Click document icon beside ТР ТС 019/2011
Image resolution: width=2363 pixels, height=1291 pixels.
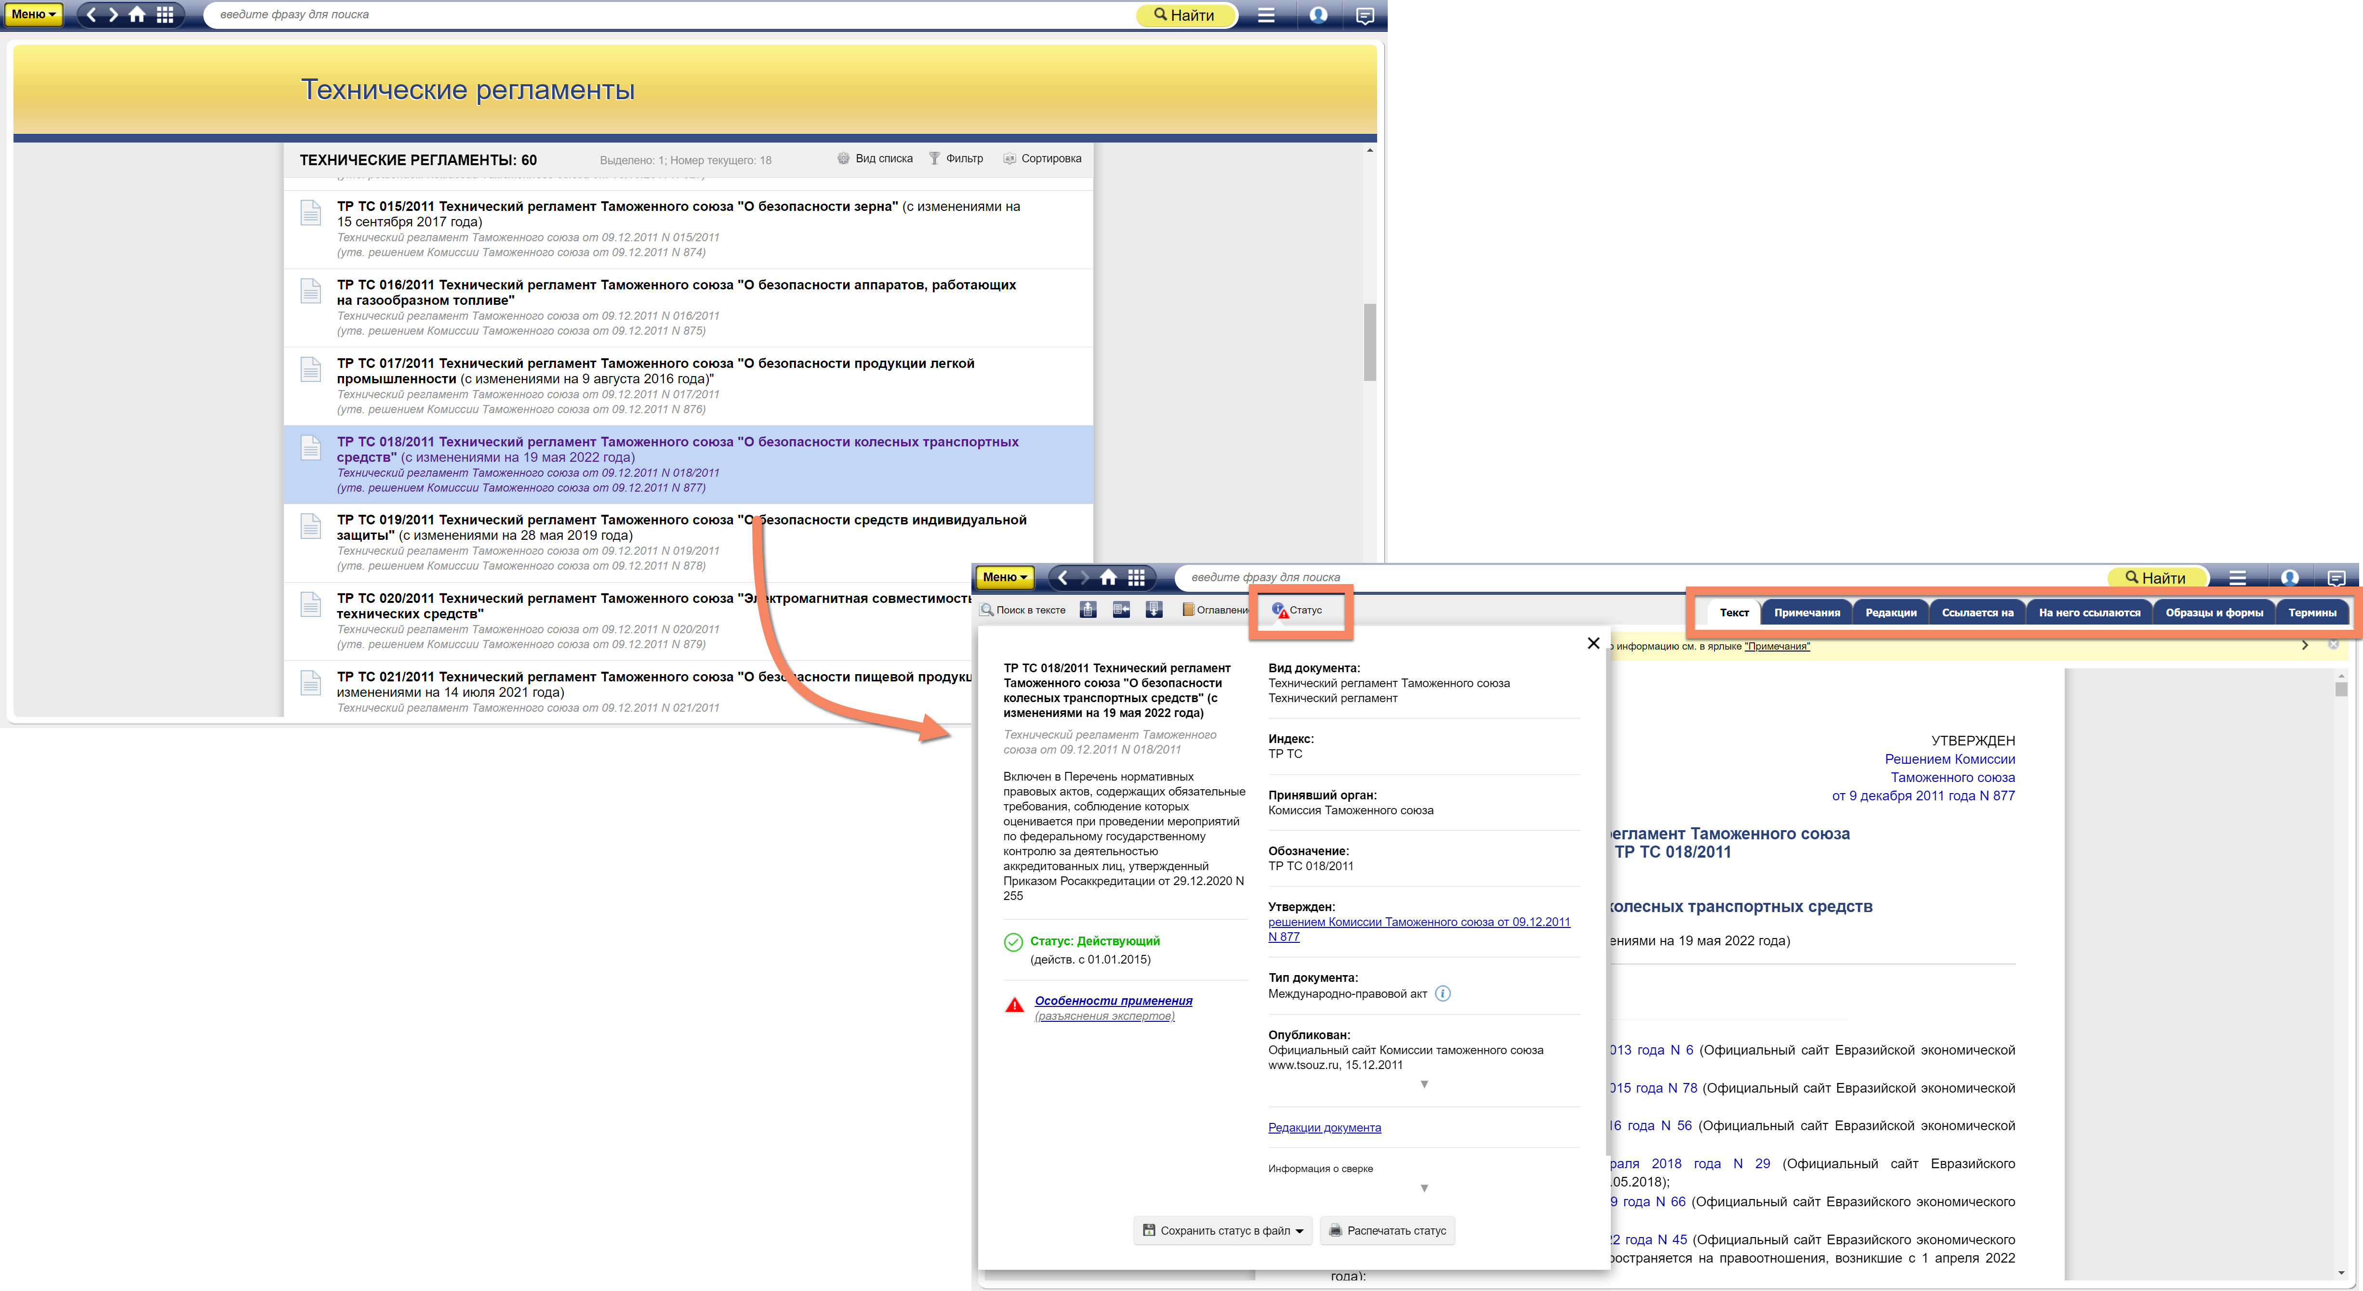tap(311, 525)
